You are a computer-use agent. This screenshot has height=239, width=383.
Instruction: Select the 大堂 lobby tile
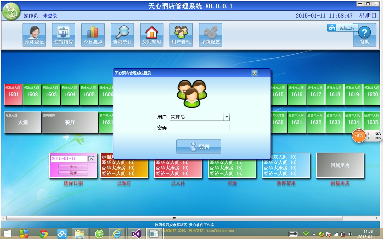tap(23, 122)
